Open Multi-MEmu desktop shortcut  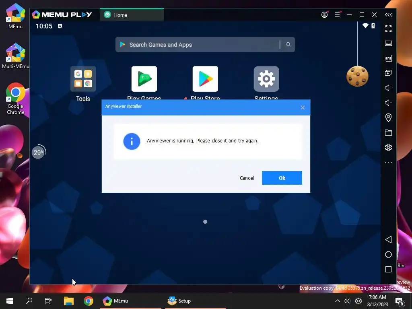(x=16, y=56)
